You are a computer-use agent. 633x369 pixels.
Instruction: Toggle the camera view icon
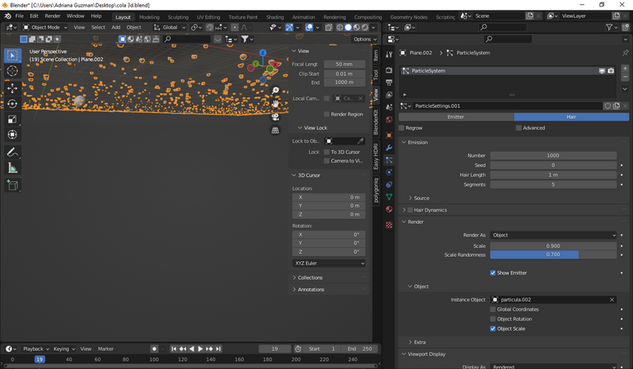click(x=275, y=117)
